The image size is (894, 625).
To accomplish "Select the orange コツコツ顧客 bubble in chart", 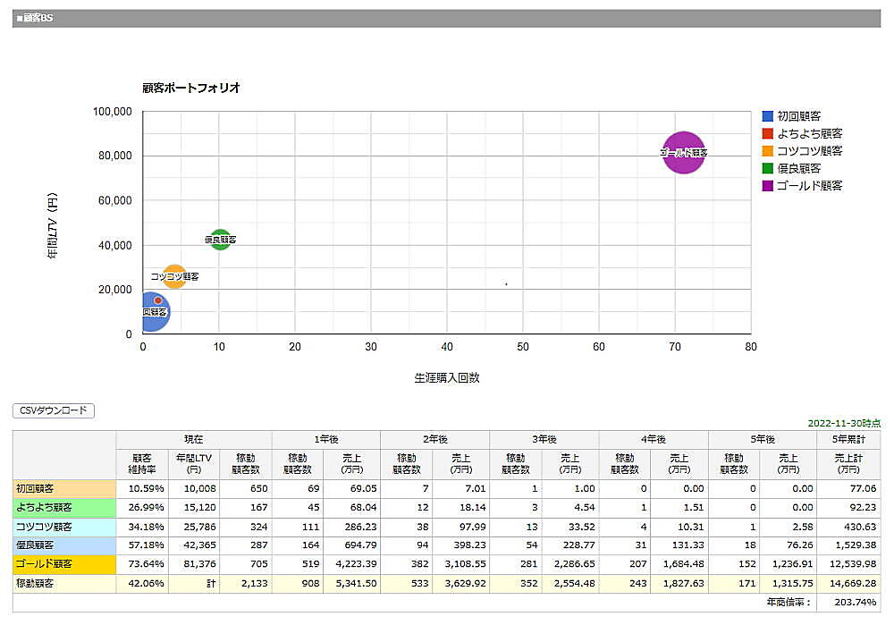I will [x=174, y=276].
